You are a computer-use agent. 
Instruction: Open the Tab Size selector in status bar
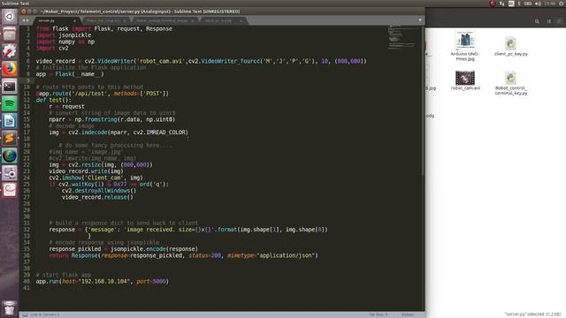pos(378,314)
